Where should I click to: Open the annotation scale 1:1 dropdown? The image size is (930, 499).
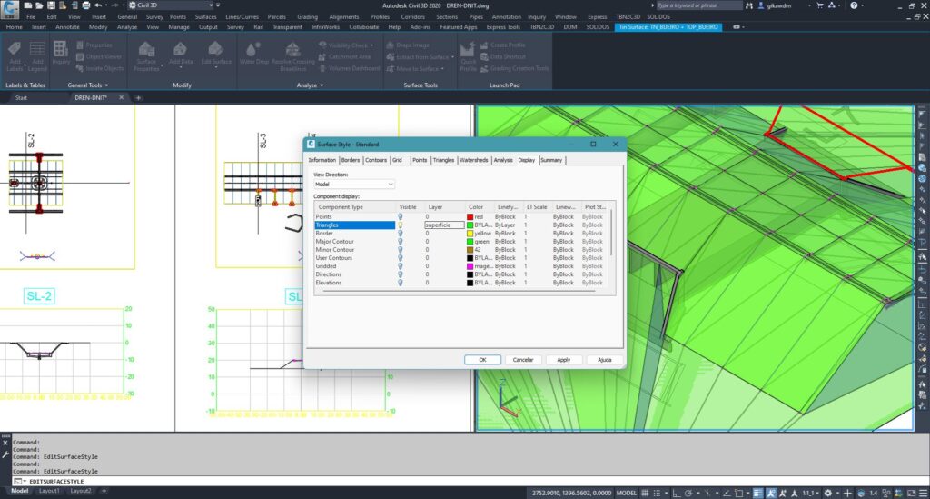point(810,493)
